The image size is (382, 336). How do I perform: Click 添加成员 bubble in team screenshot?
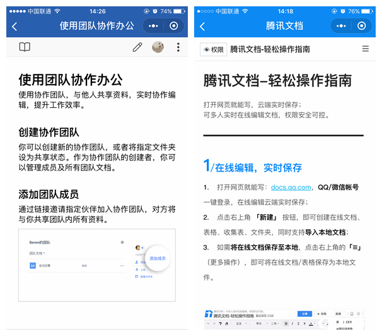click(158, 258)
